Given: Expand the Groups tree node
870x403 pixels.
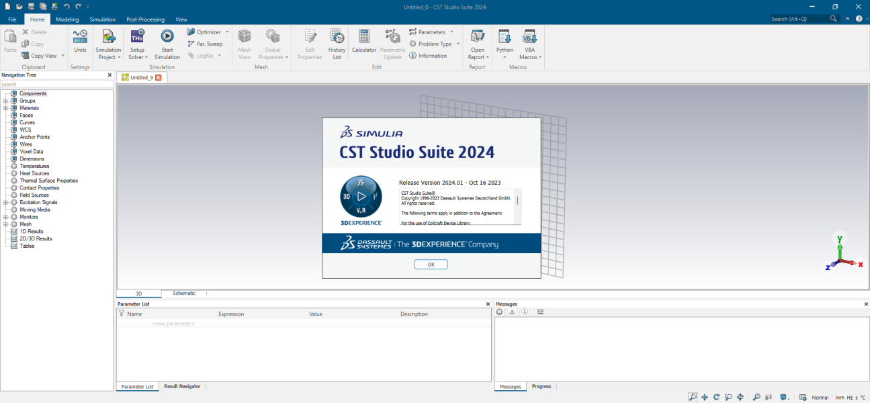Looking at the screenshot, I should (5, 101).
